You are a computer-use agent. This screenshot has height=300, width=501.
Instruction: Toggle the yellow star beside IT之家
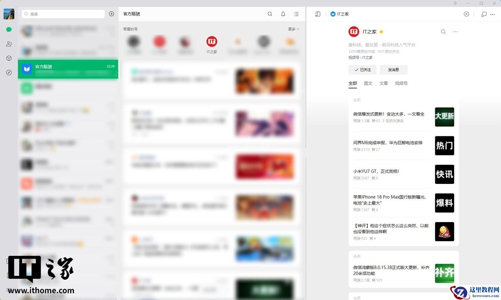click(x=381, y=32)
